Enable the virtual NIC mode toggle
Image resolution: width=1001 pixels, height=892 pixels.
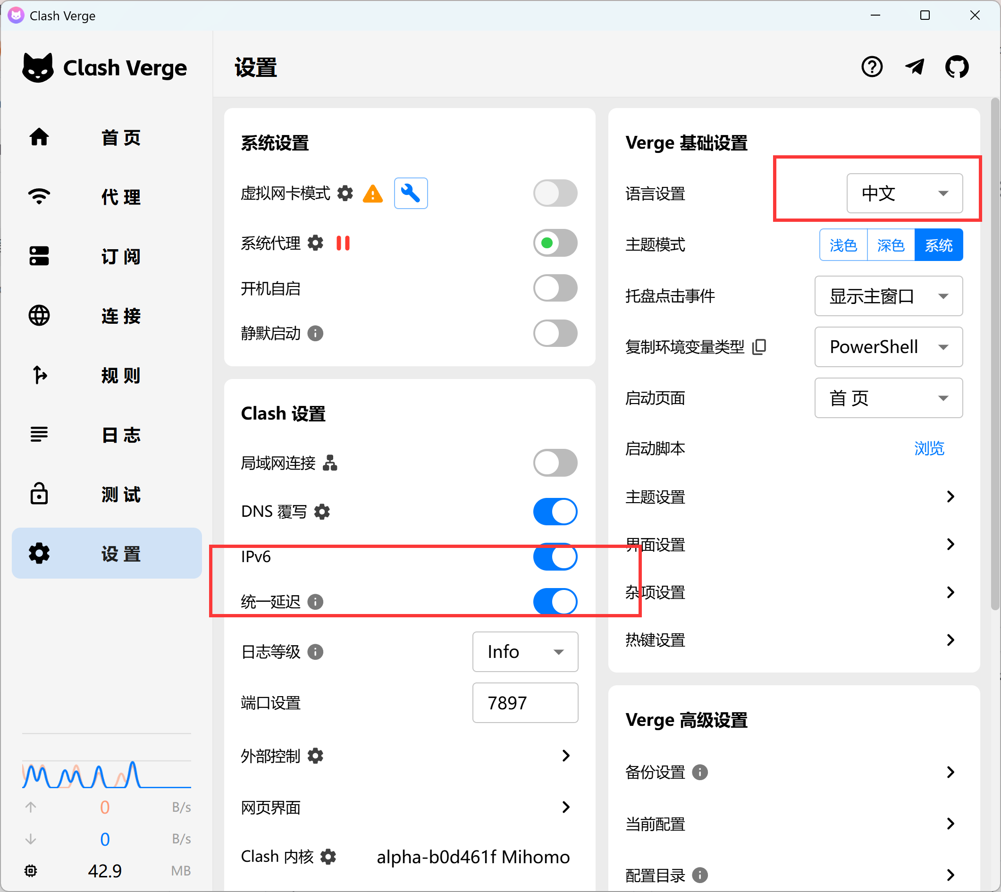(x=555, y=193)
